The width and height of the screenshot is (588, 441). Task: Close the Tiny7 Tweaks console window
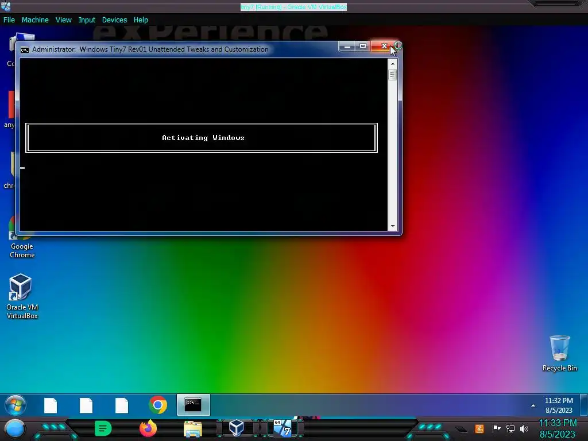[x=384, y=46]
